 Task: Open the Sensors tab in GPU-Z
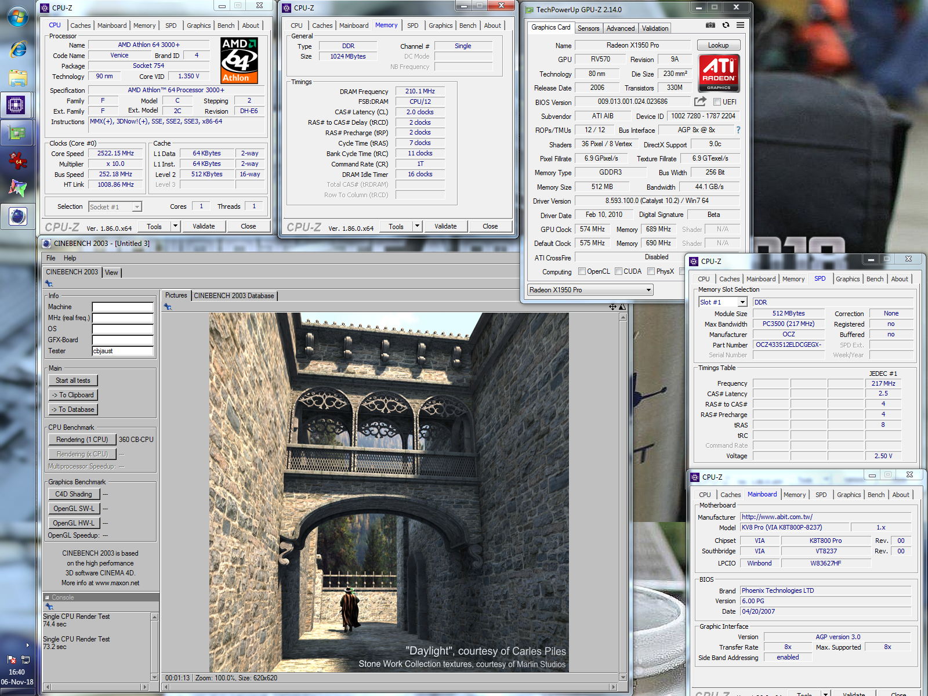point(588,28)
